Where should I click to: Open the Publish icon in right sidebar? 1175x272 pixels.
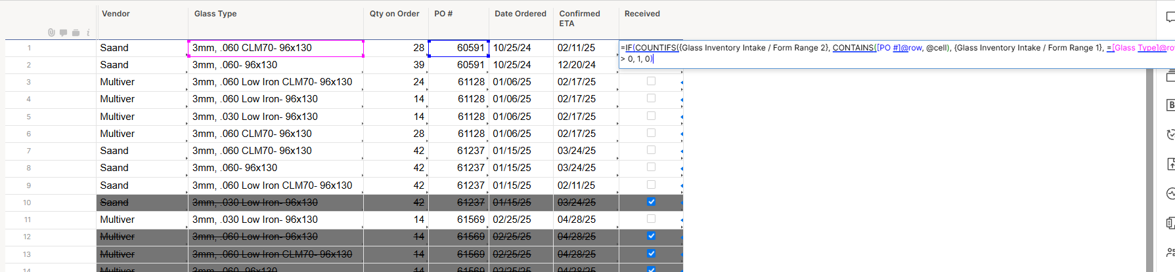1170,164
